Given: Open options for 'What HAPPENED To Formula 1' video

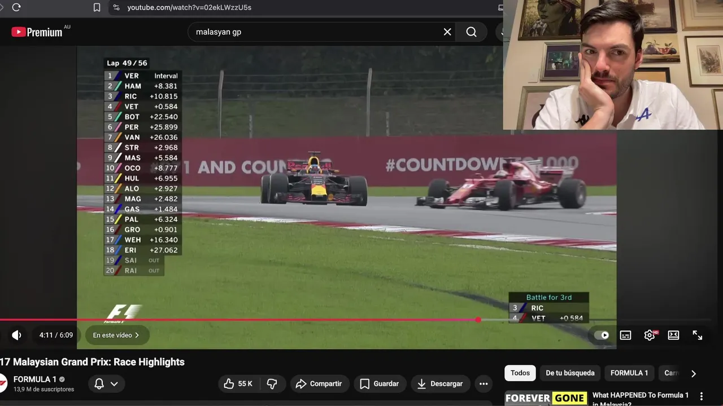Looking at the screenshot, I should [x=702, y=396].
